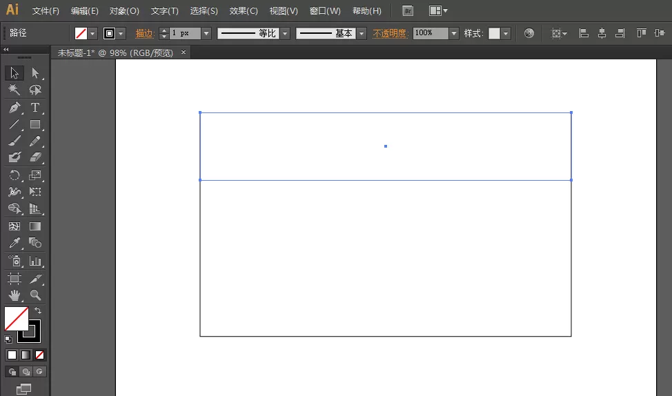Select the Gradient tool
This screenshot has width=672, height=396.
[x=35, y=226]
